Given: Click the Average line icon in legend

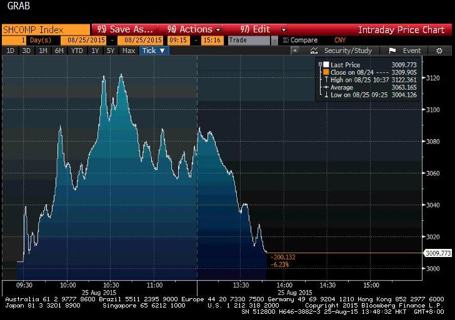Looking at the screenshot, I should (x=326, y=87).
